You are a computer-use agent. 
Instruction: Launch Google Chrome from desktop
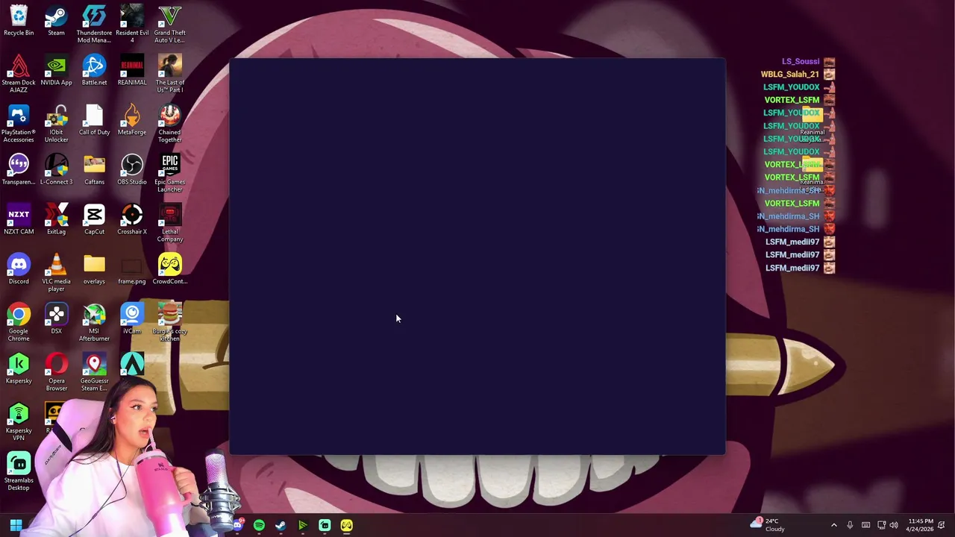(x=19, y=323)
